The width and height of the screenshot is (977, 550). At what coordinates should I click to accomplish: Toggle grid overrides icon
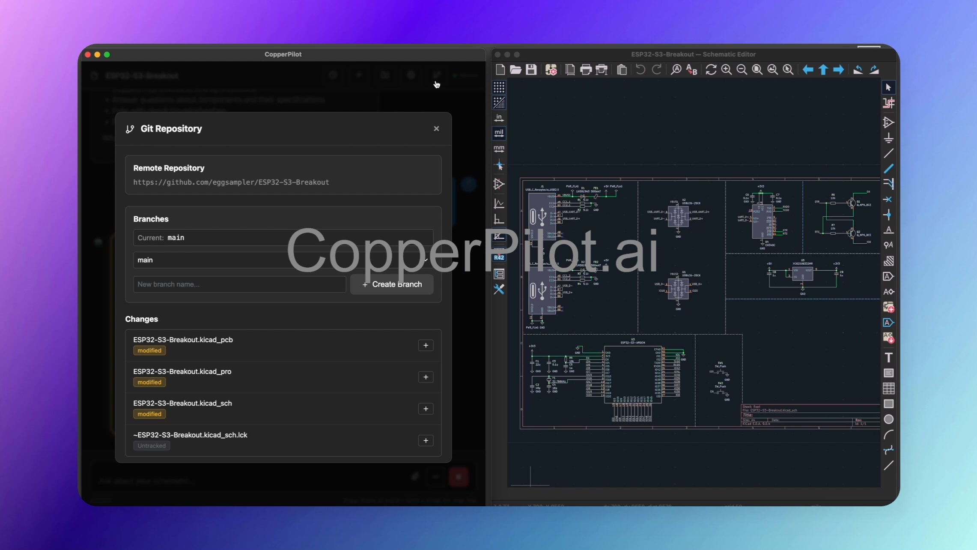click(499, 103)
